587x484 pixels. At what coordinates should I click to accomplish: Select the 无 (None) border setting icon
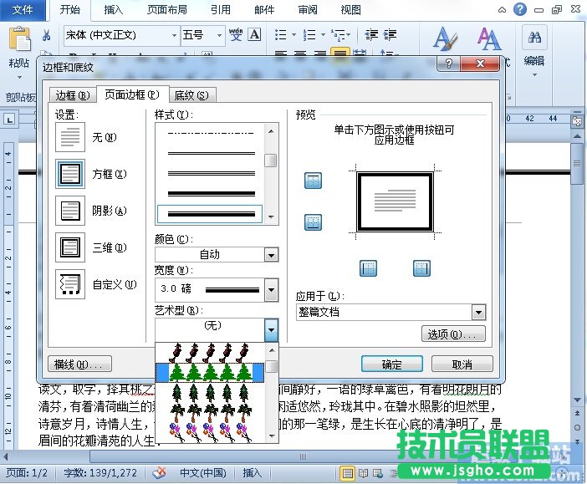[70, 136]
